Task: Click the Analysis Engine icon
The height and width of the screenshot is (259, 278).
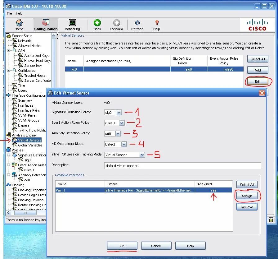Action: pos(8,135)
